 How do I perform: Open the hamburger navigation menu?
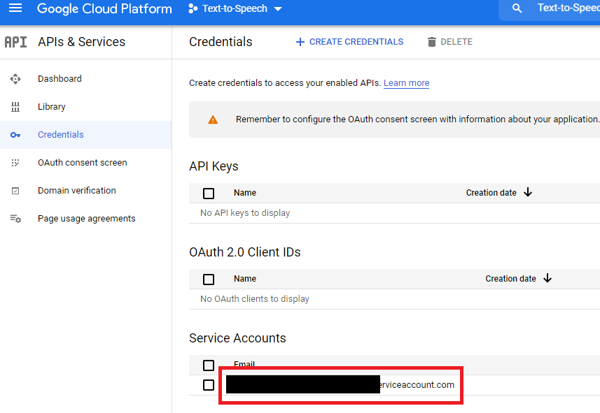coord(15,8)
